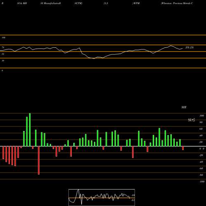Click the MR axis label 40
Viewport: 206px width, 206px height.
point(201,136)
